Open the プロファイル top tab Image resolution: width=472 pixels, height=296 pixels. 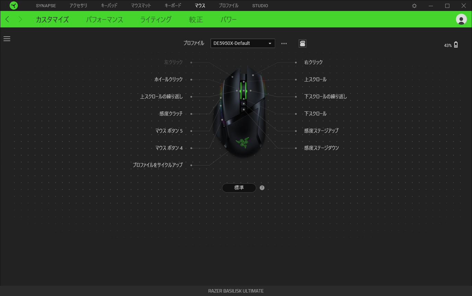click(228, 6)
